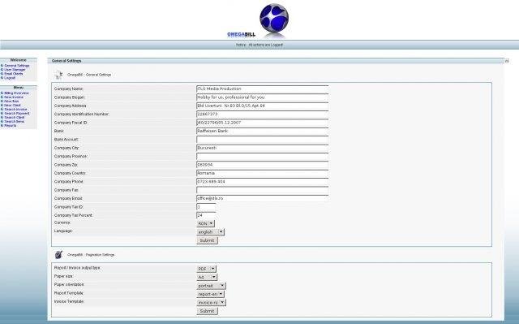Click the OmegaBill globe logo
519x324 pixels.
[x=274, y=18]
